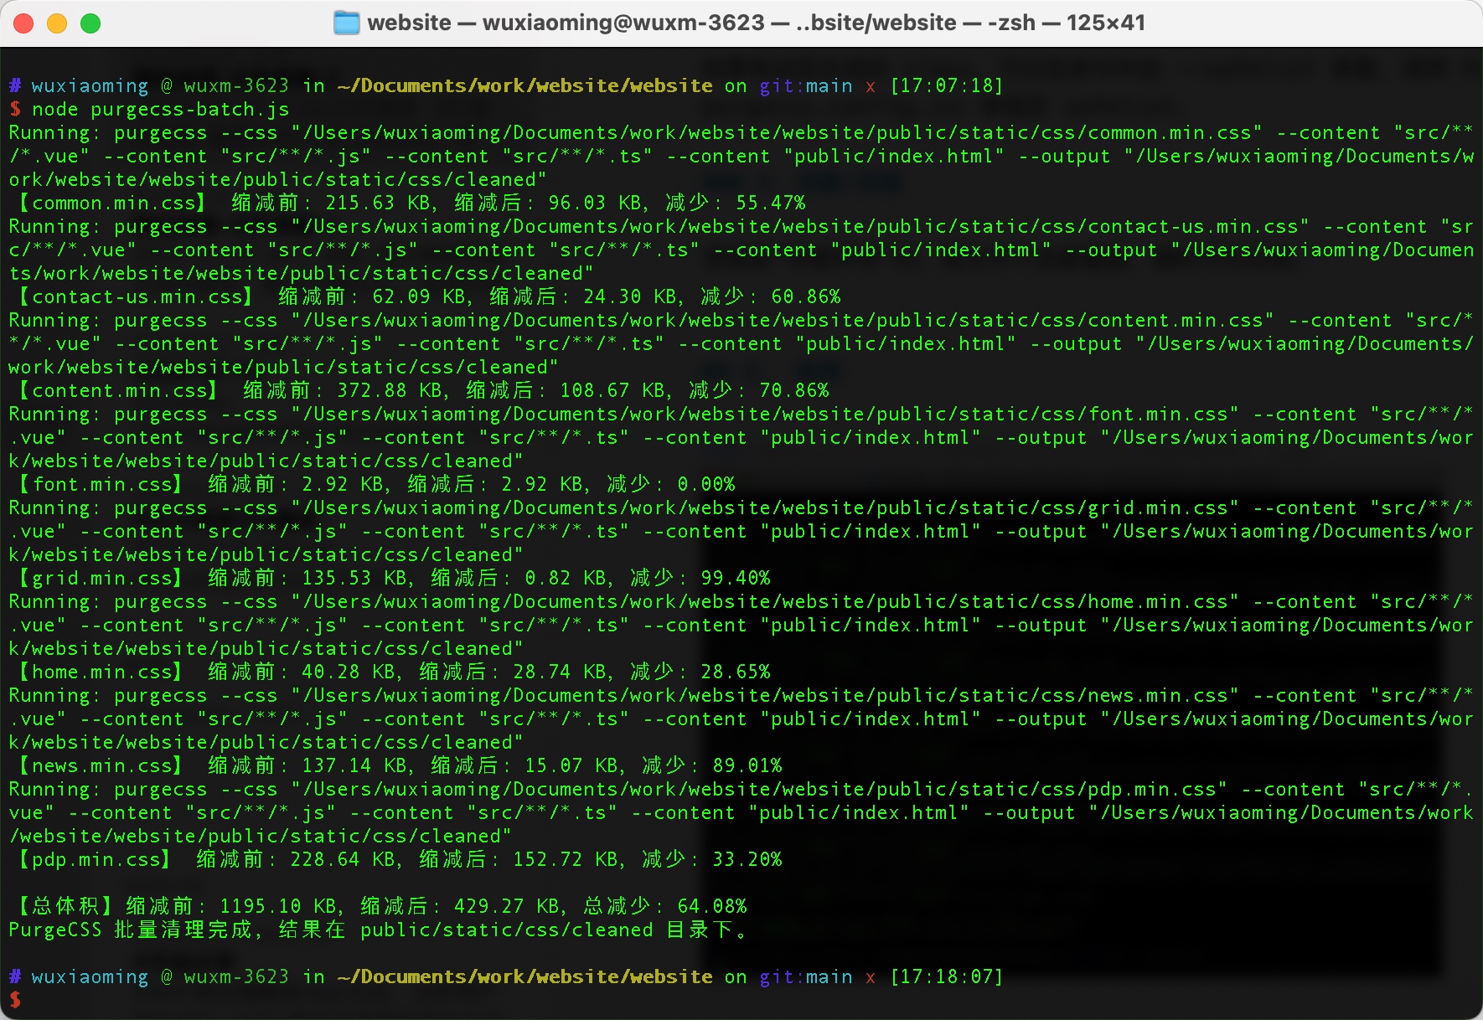This screenshot has width=1483, height=1020.
Task: Click the timestamp [17:18:07]
Action: (x=947, y=977)
